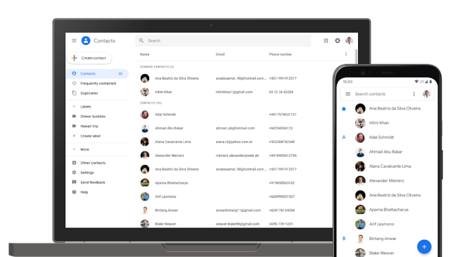Open the list options three-dot menu
Screen dimensions: 456x257
[x=346, y=55]
